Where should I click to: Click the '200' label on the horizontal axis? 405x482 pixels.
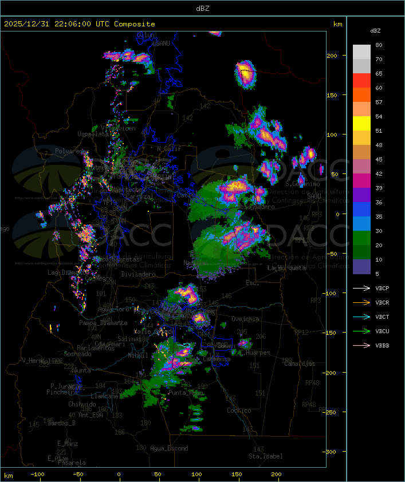[276, 475]
